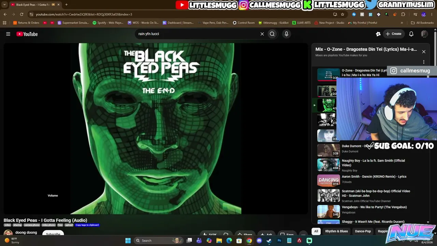Go back in the browser
This screenshot has width=437, height=246.
tap(5, 14)
